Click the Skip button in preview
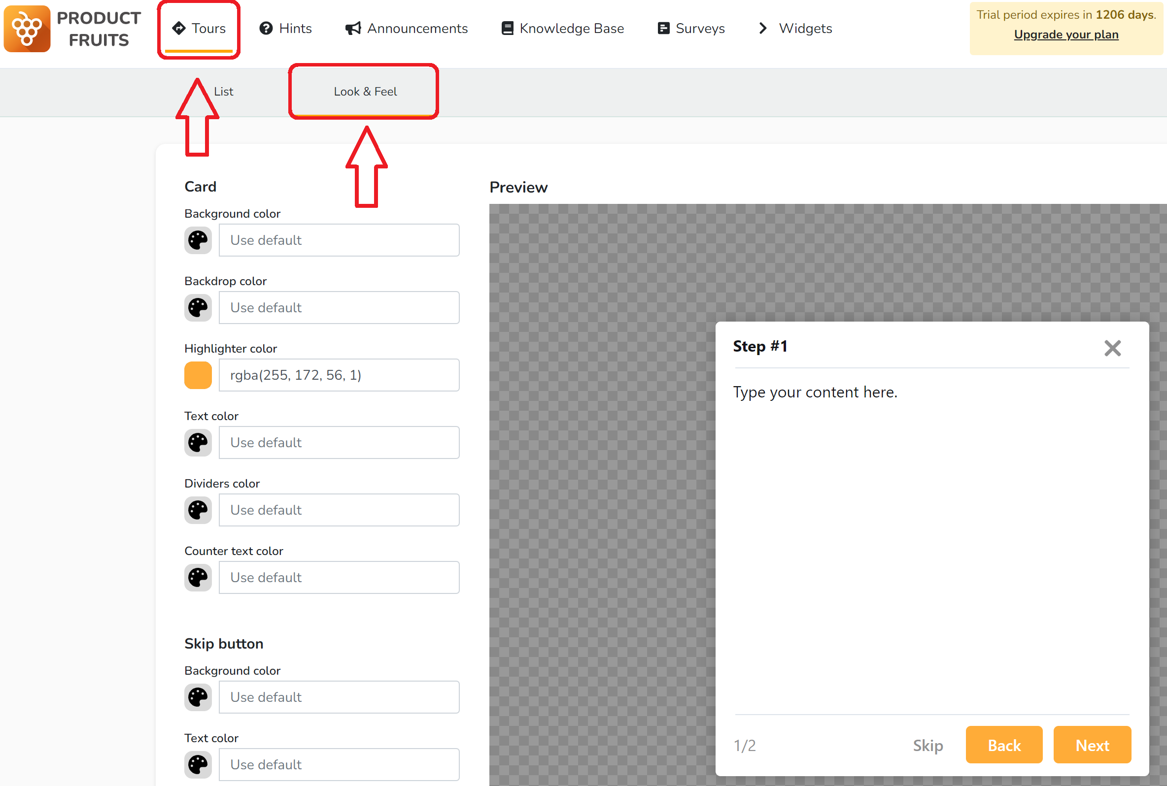The height and width of the screenshot is (786, 1167). point(927,745)
